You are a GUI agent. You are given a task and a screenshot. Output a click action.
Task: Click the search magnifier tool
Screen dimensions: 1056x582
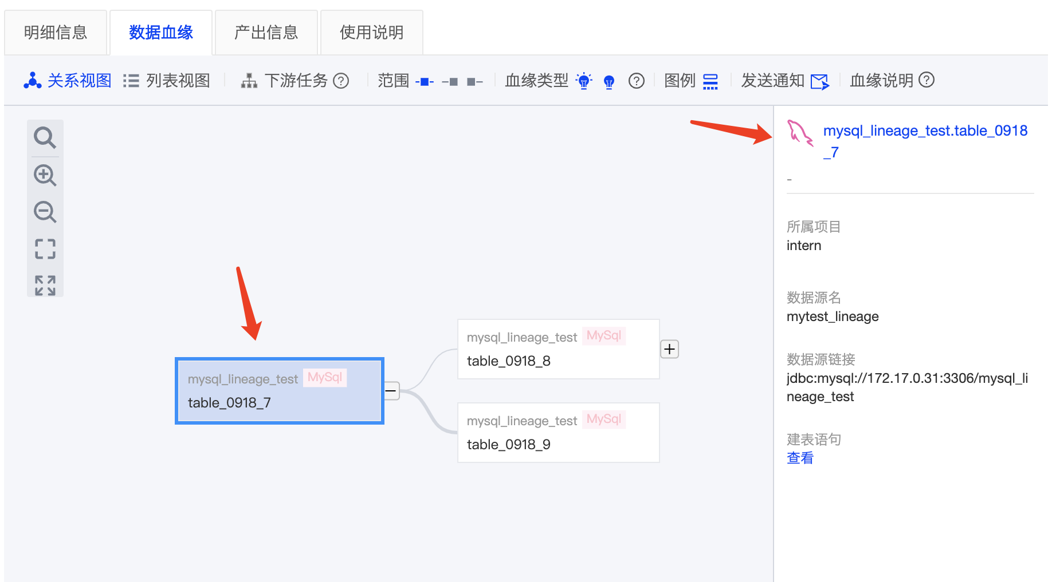(x=45, y=137)
